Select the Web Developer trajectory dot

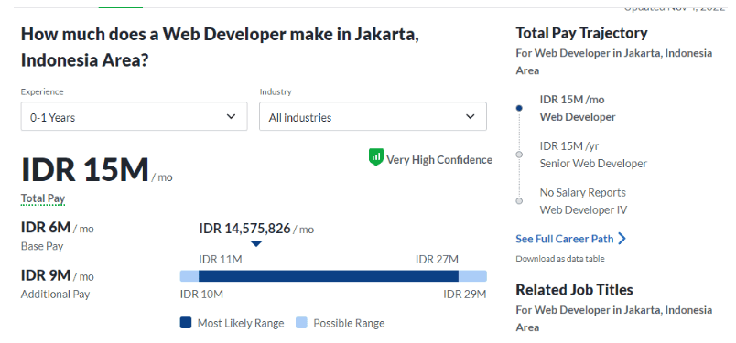pyautogui.click(x=519, y=108)
